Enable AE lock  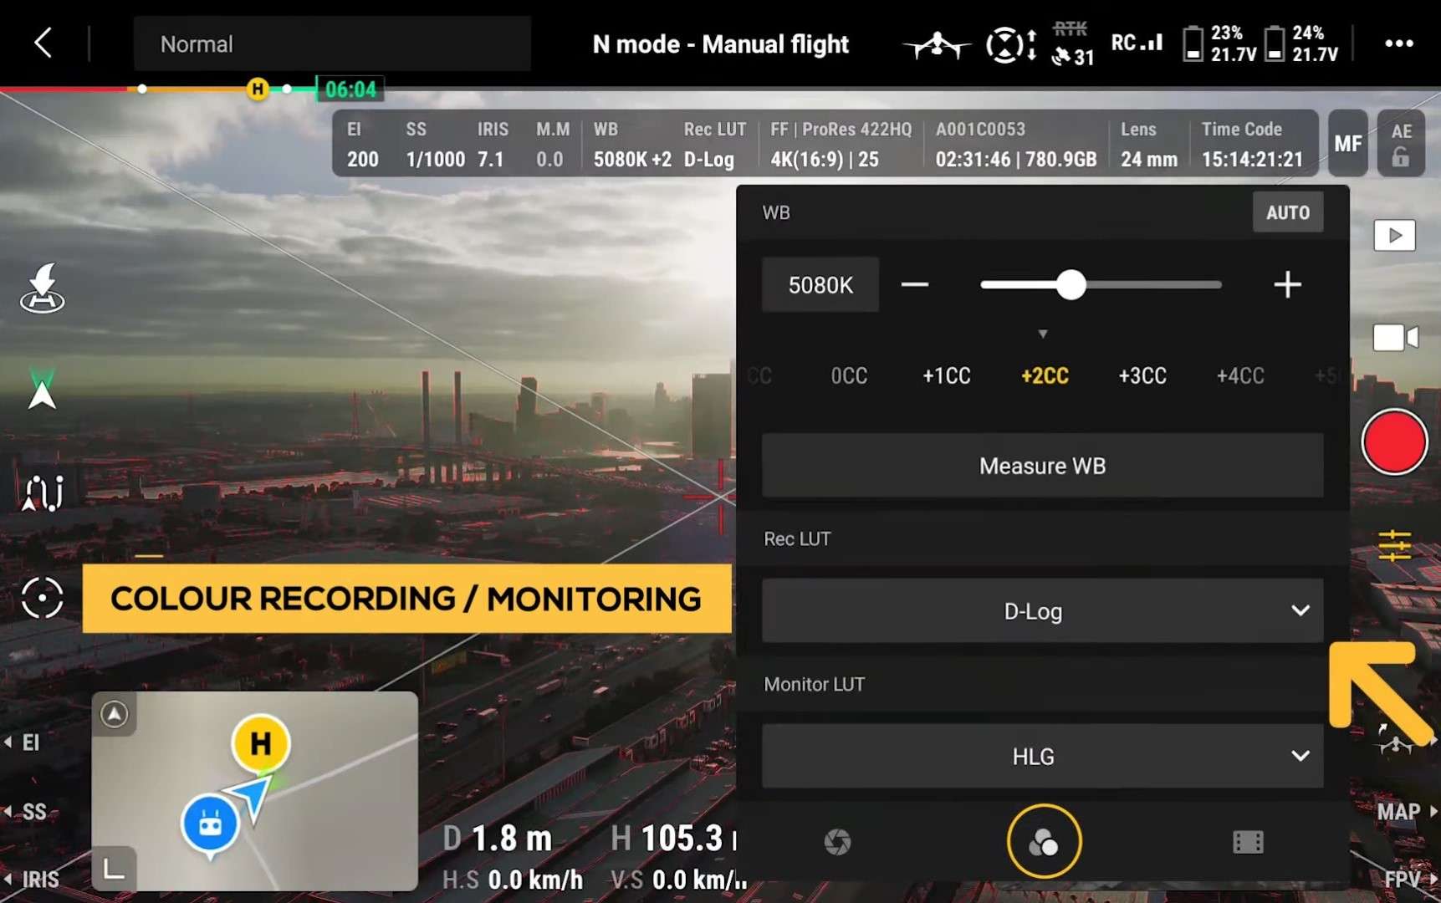tap(1401, 142)
